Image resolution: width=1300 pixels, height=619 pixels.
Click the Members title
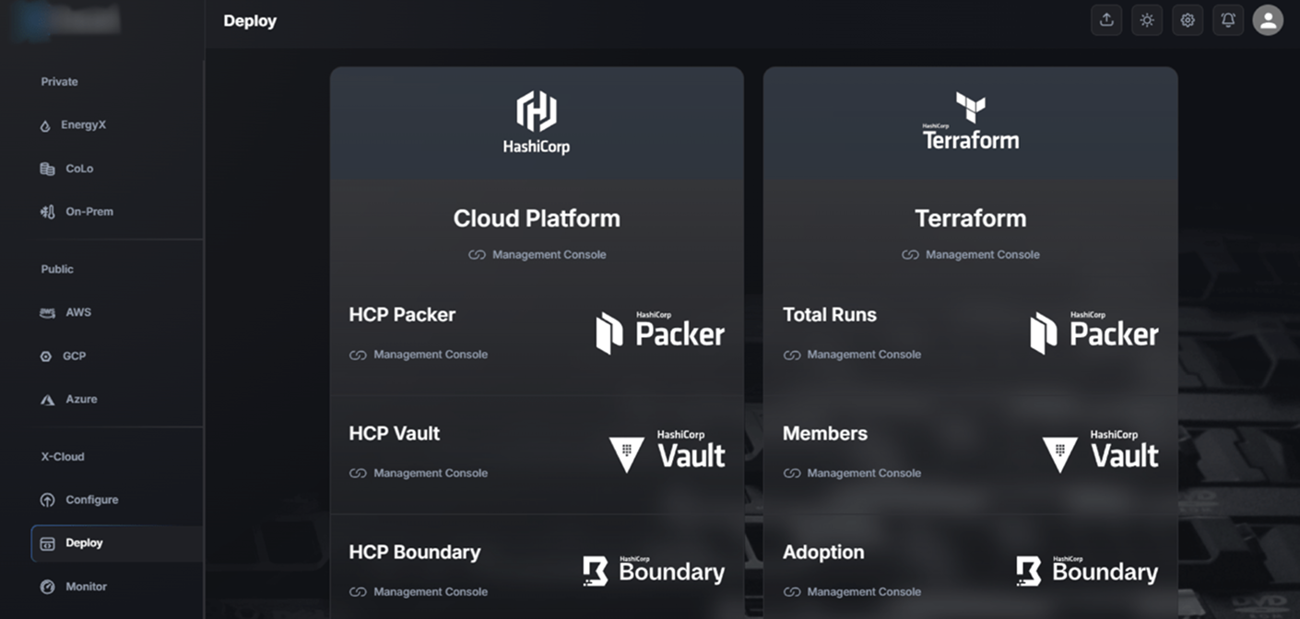(825, 433)
